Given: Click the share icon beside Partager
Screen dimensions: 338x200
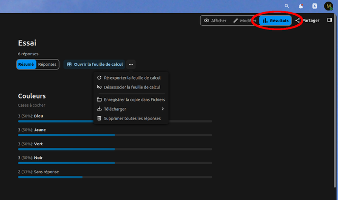Looking at the screenshot, I should [x=297, y=21].
